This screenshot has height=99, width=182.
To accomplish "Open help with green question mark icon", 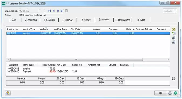I will pos(176,93).
